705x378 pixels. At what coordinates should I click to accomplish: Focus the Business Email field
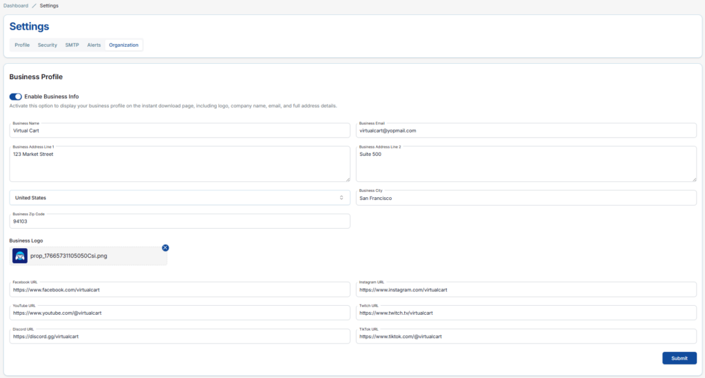click(526, 130)
